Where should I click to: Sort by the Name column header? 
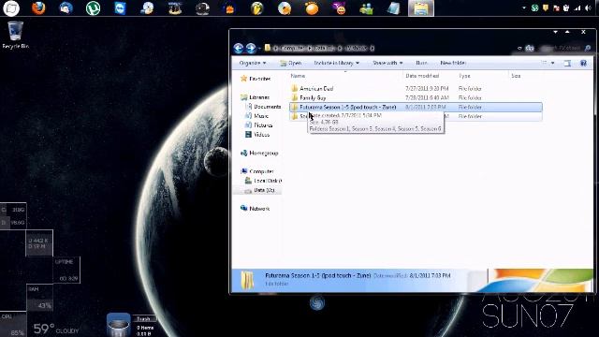pyautogui.click(x=298, y=76)
